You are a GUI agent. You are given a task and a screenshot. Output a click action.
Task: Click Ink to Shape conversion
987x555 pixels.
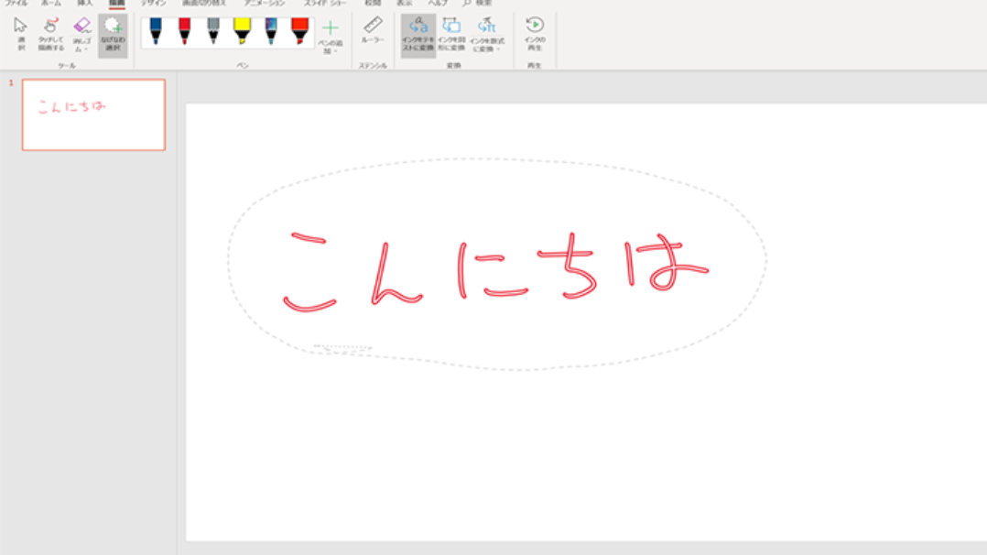pos(452,36)
